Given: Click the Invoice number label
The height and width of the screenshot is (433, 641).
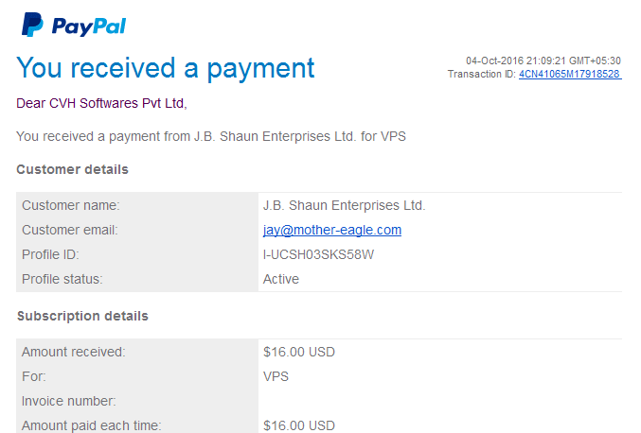Looking at the screenshot, I should [69, 401].
